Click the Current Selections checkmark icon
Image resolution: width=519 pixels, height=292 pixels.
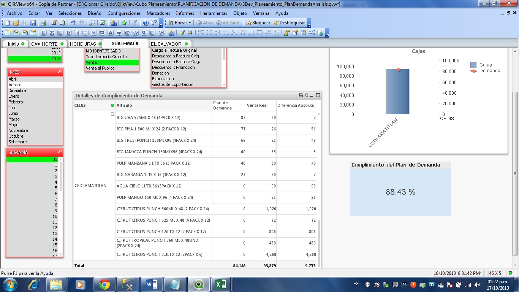tap(102, 23)
